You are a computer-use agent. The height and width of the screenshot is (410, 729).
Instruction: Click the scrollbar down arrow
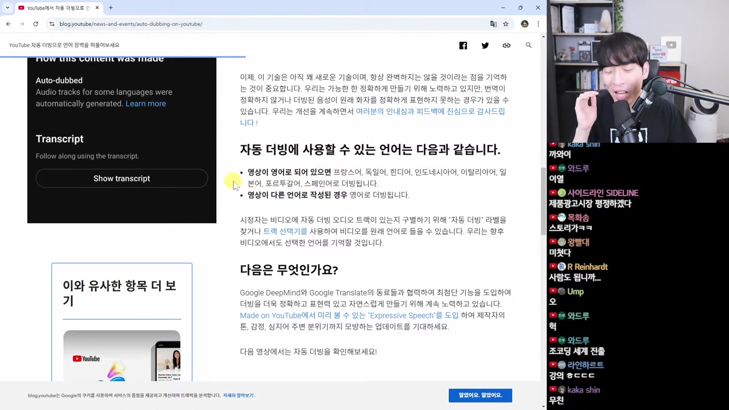tap(543, 406)
